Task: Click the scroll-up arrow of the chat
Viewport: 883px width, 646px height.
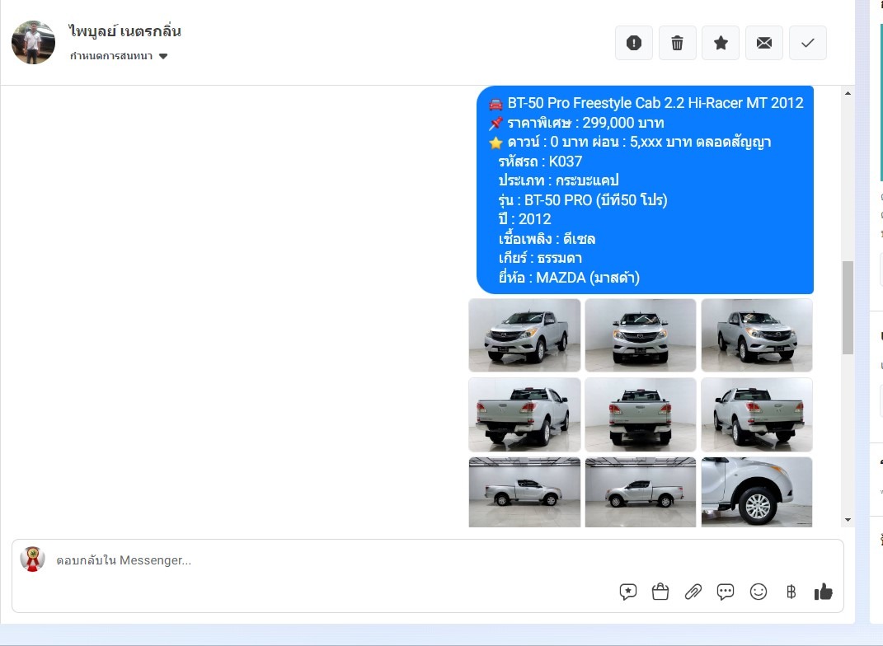Action: pos(848,93)
